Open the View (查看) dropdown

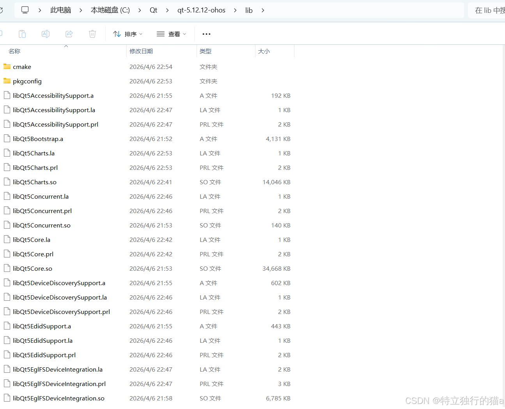171,34
